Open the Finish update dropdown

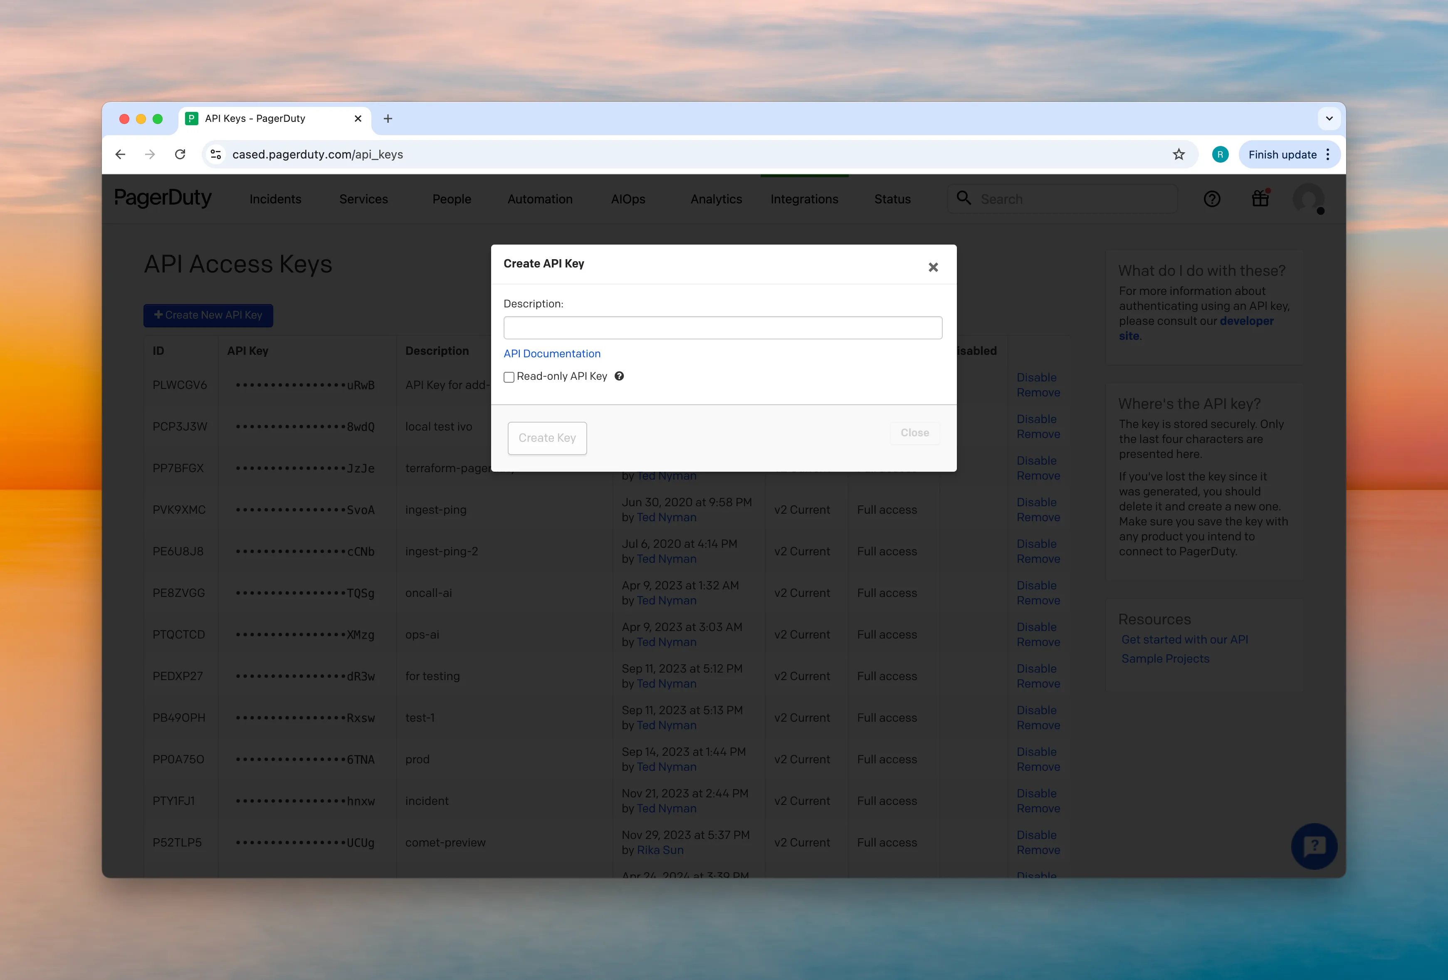click(x=1283, y=154)
